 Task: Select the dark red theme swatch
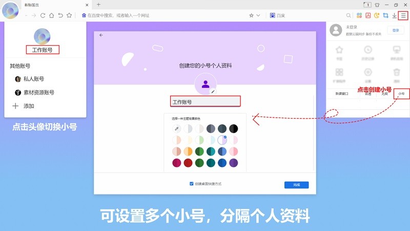(x=188, y=163)
